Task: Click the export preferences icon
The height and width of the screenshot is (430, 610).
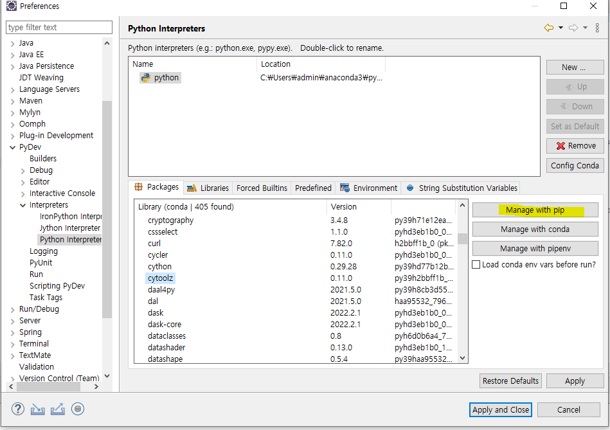Action: (58, 409)
